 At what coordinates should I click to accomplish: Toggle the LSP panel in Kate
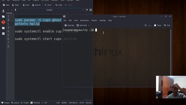[44, 103]
